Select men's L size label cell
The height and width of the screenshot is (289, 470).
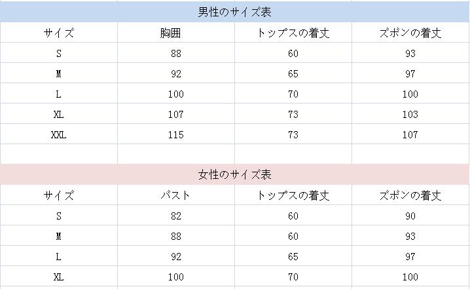[x=59, y=94]
